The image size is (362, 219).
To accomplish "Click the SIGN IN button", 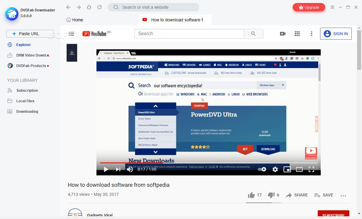I will coord(336,34).
